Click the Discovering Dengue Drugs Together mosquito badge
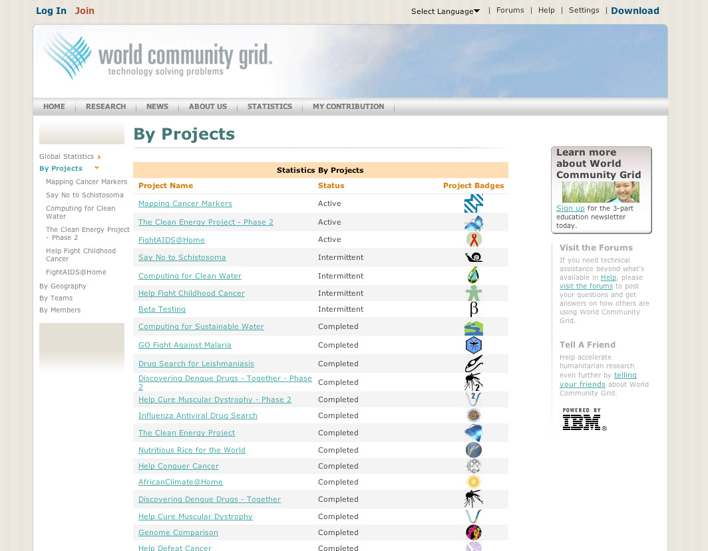Viewport: 708px width, 551px height. click(x=473, y=499)
